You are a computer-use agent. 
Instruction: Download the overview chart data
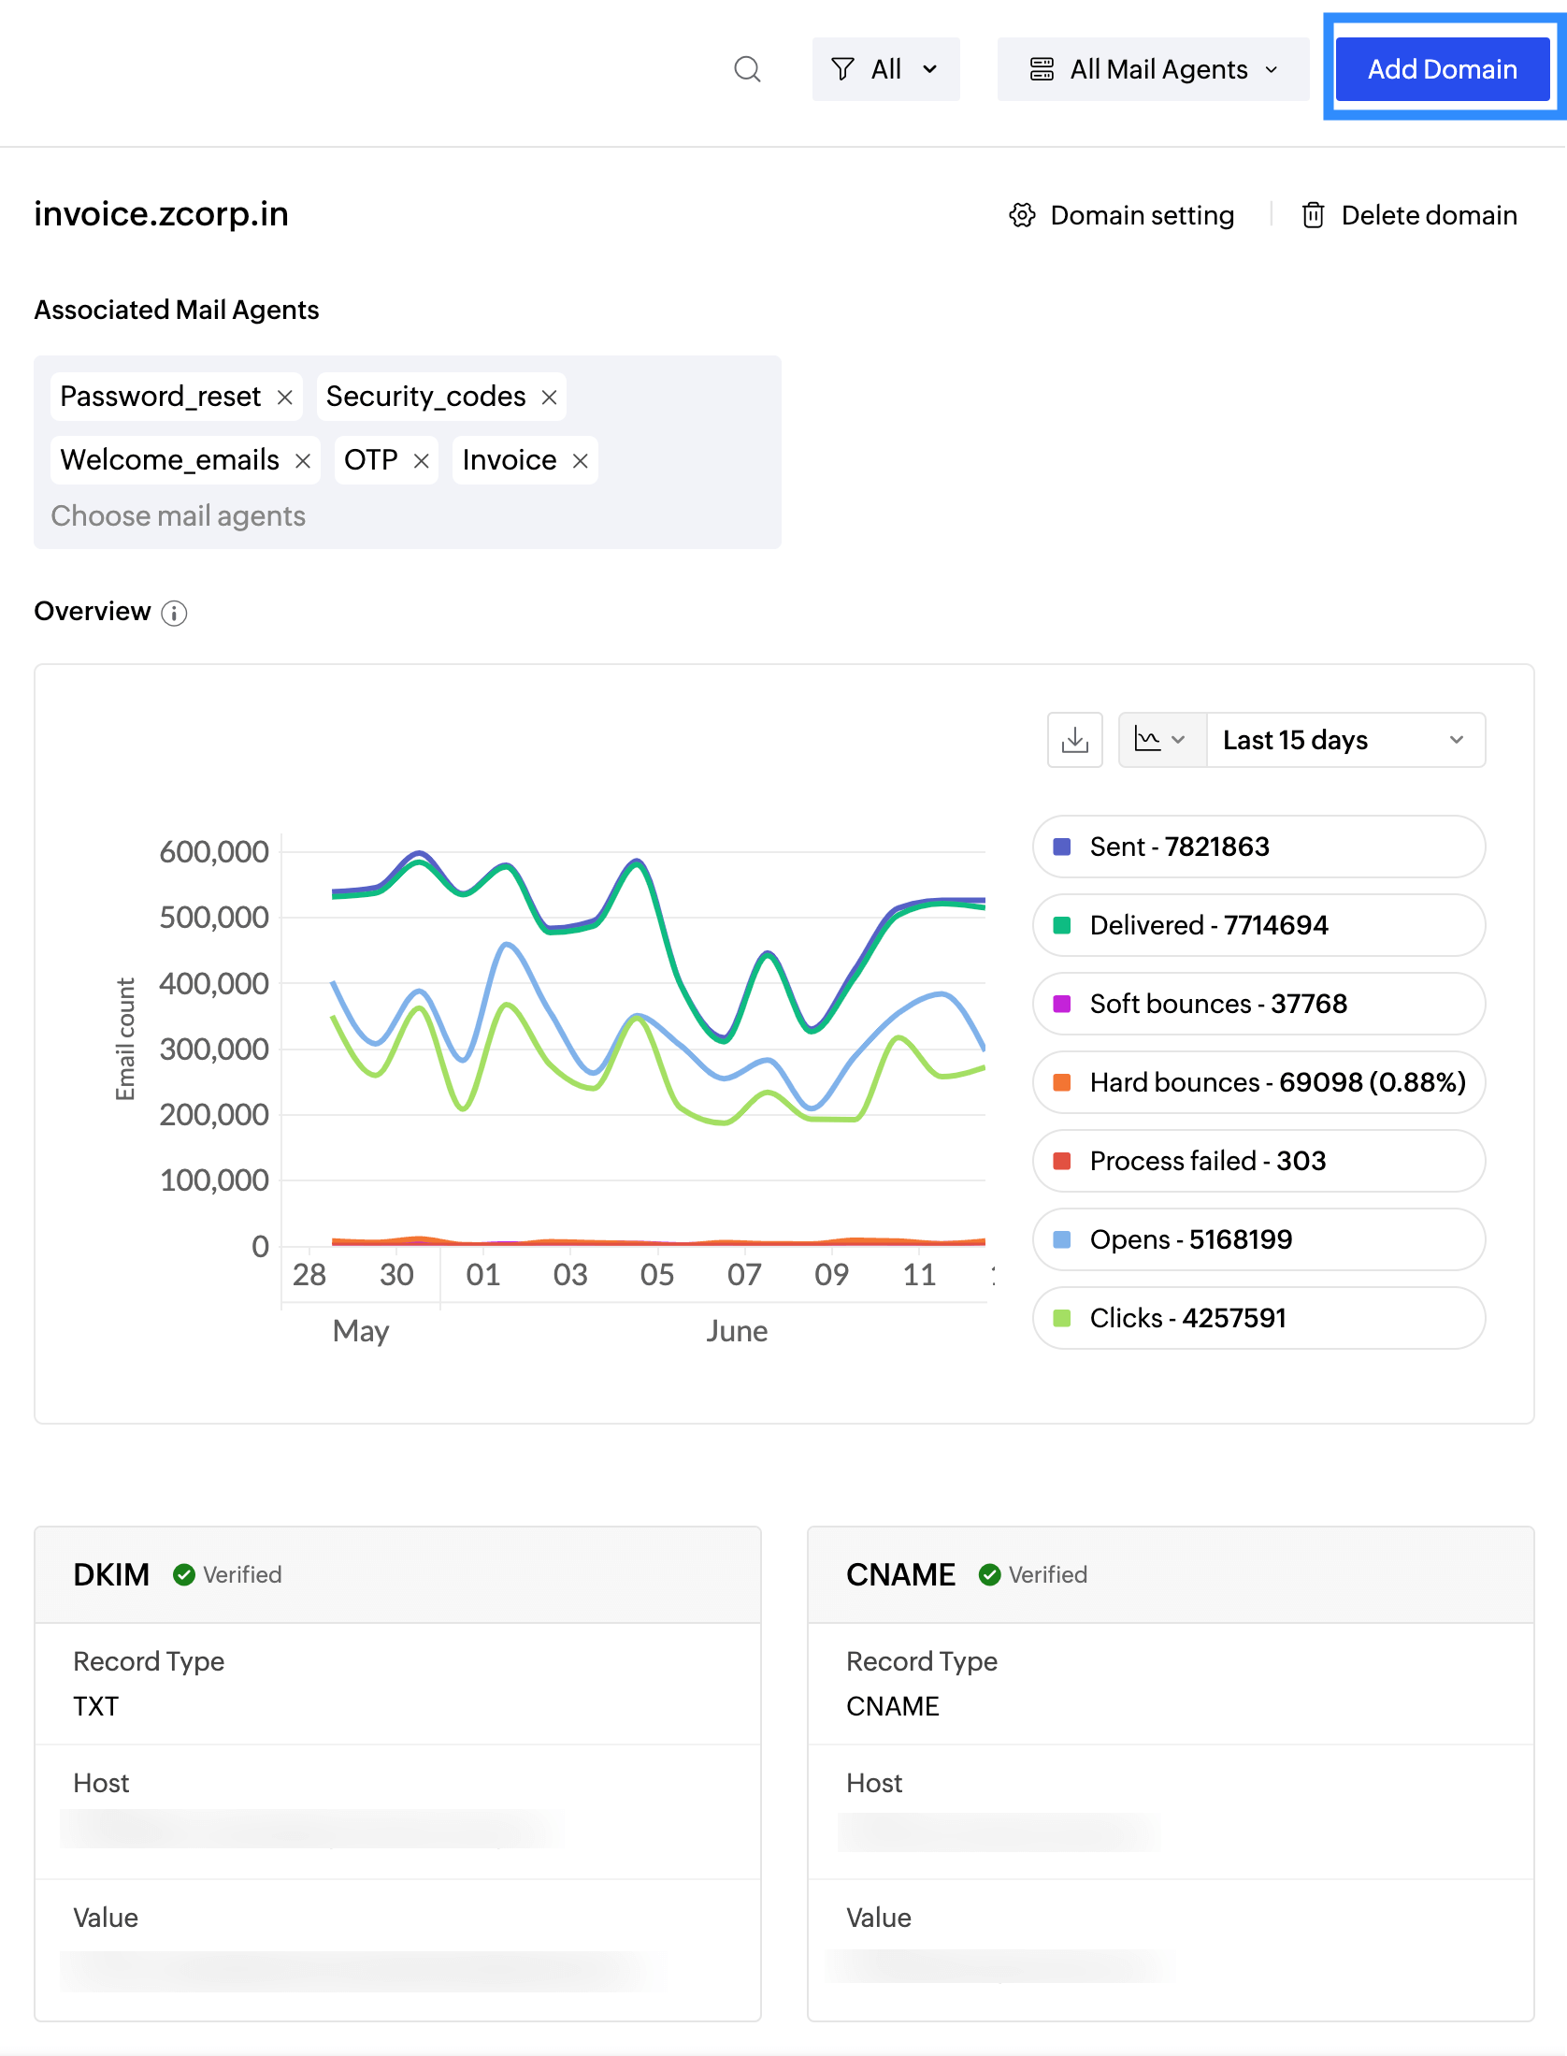(x=1075, y=740)
